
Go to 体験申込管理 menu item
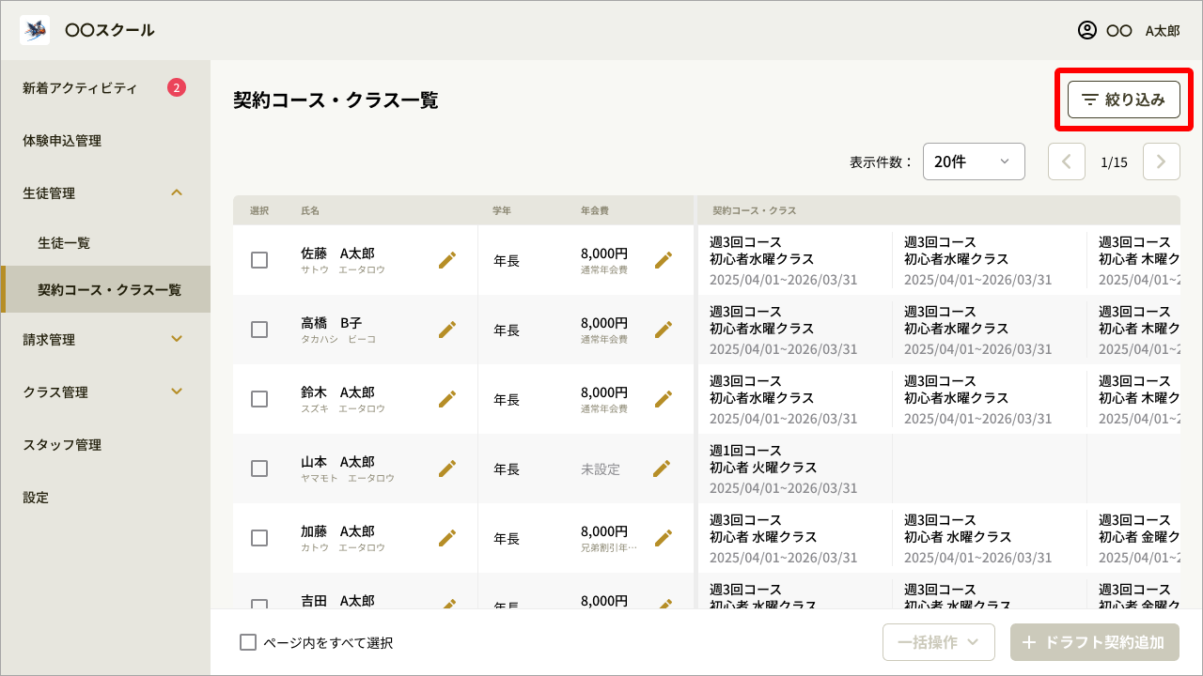coord(62,141)
